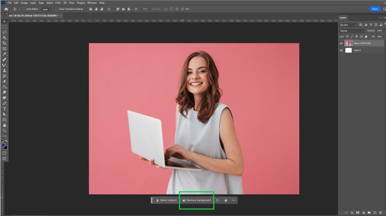386x216 pixels.
Task: Select the Rectangle shape tool
Action: click(x=5, y=120)
